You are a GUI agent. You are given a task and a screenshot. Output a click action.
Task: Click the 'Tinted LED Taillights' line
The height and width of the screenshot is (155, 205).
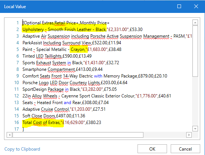[x=57, y=56]
